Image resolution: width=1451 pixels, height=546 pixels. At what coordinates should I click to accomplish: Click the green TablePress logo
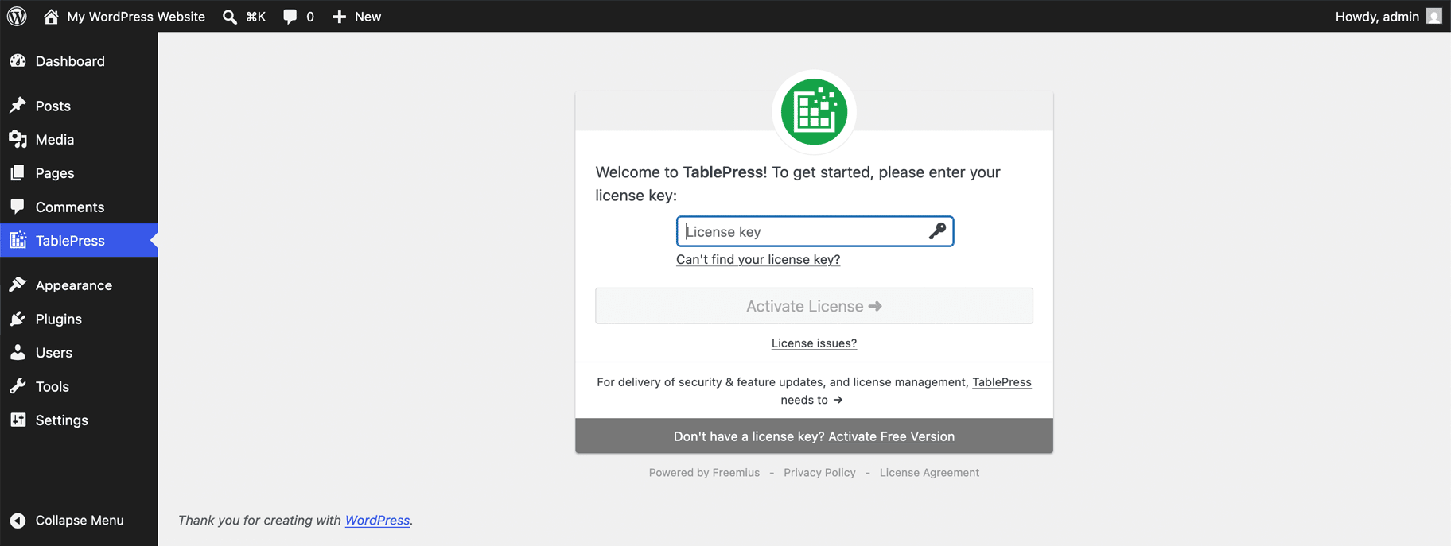814,112
